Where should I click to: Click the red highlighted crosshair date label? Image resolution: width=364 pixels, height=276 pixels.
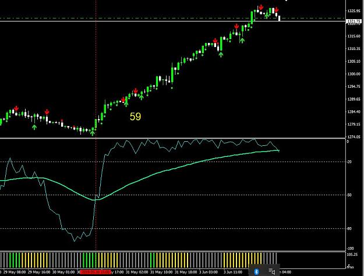tap(96, 272)
